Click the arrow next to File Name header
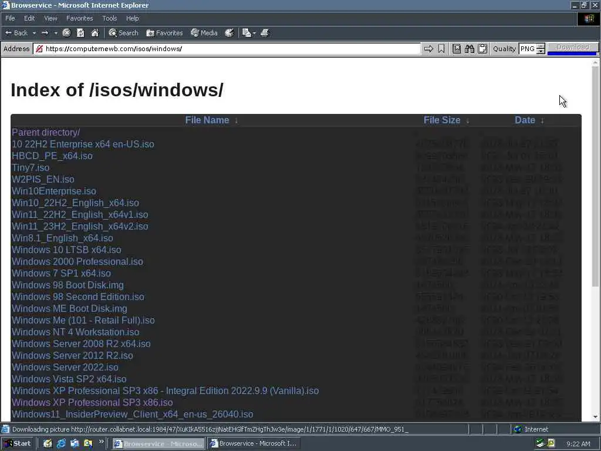This screenshot has height=451, width=601. (x=236, y=121)
